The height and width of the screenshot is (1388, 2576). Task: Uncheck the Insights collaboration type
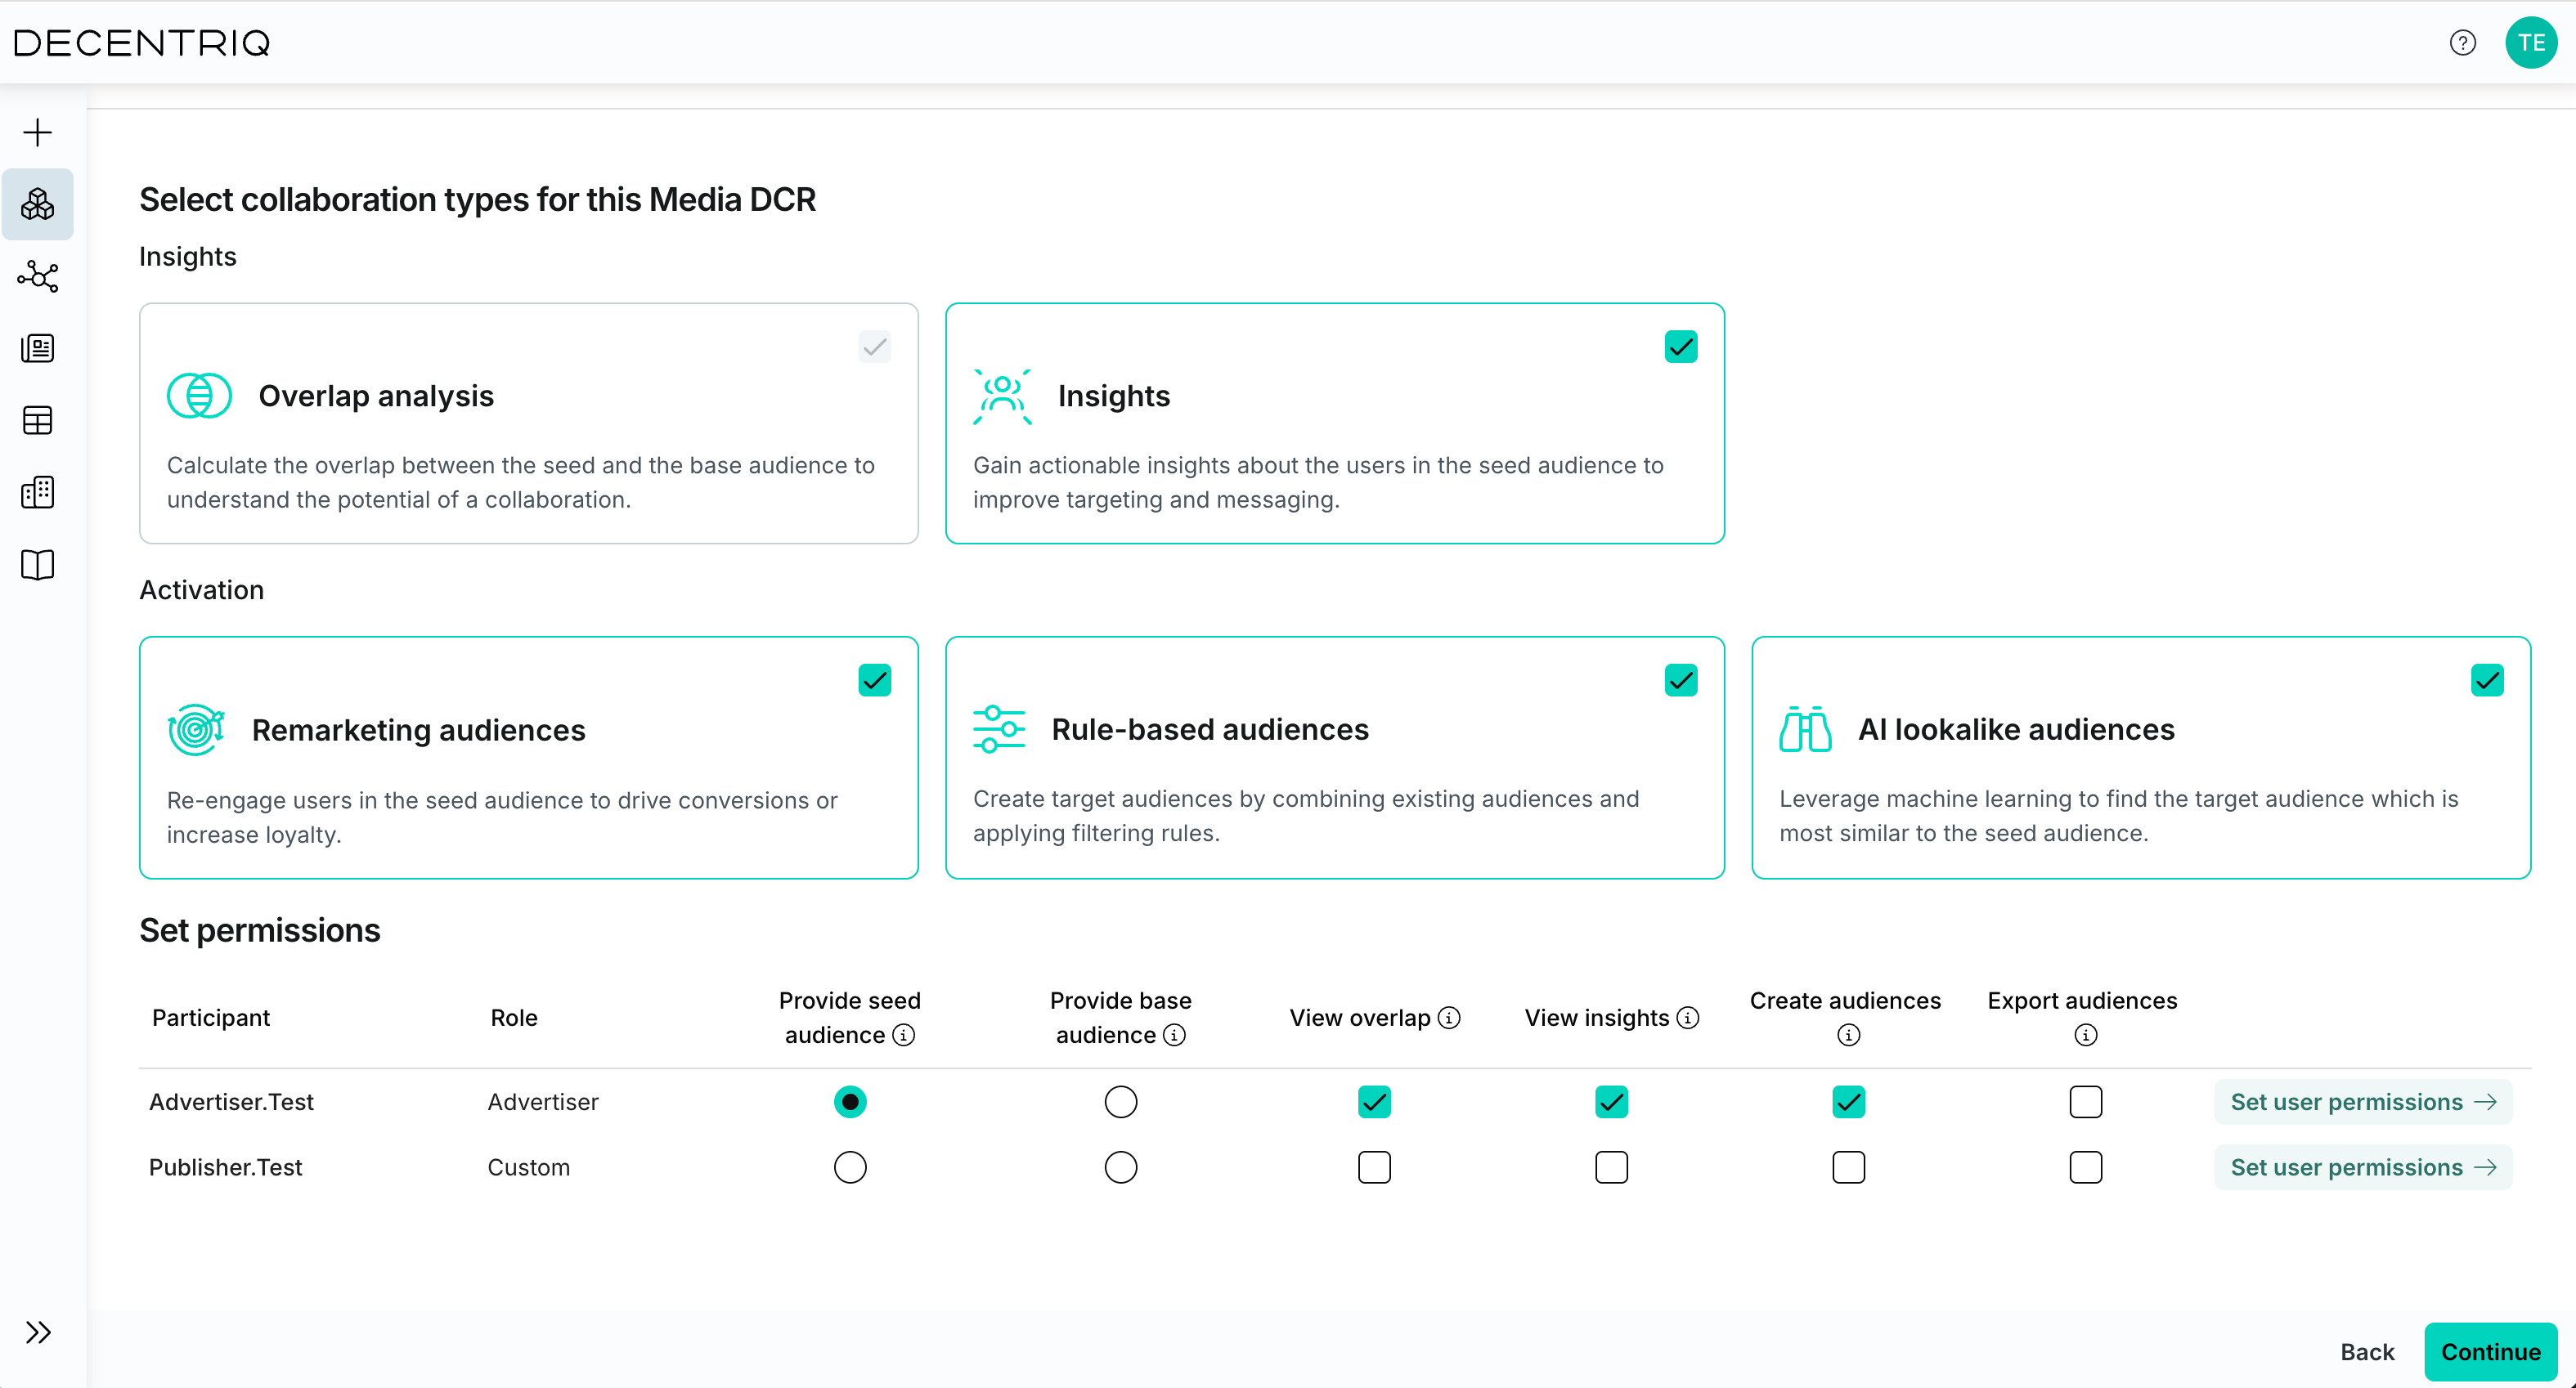point(1680,346)
